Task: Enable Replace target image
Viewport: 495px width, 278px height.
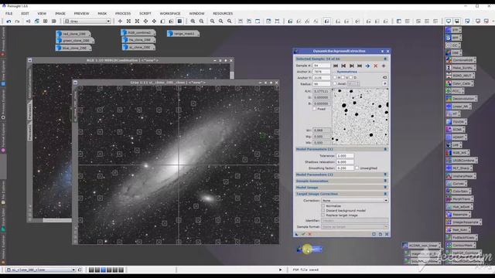Action: click(x=323, y=215)
